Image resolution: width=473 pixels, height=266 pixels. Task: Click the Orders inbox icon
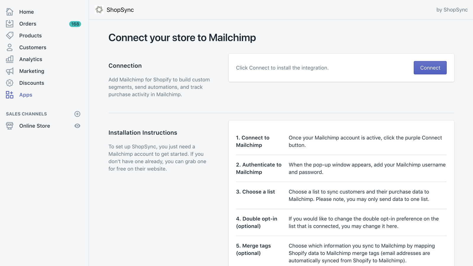pyautogui.click(x=9, y=24)
